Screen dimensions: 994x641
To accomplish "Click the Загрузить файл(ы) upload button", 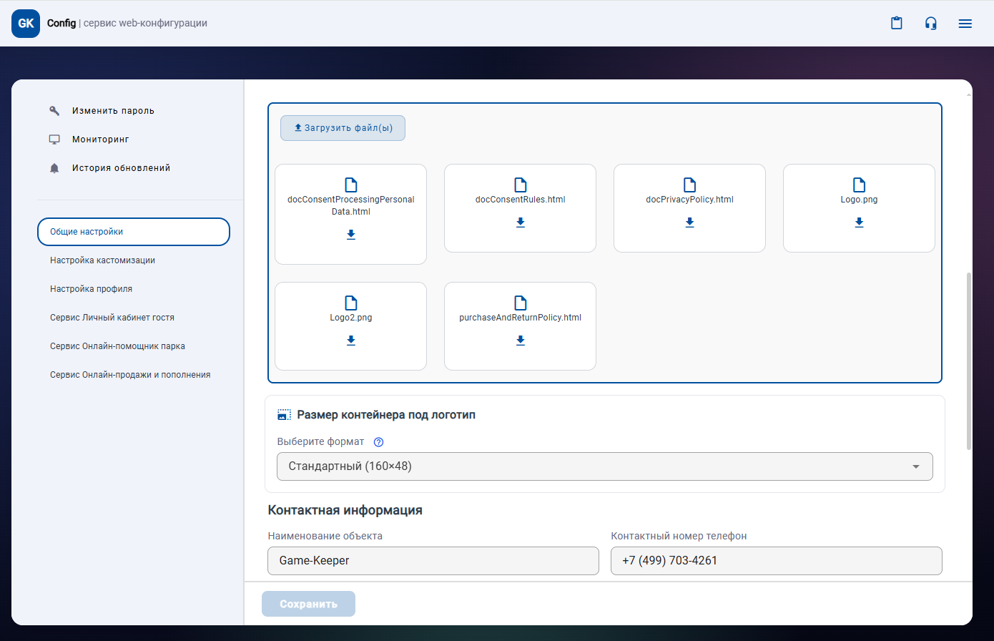I will [343, 128].
